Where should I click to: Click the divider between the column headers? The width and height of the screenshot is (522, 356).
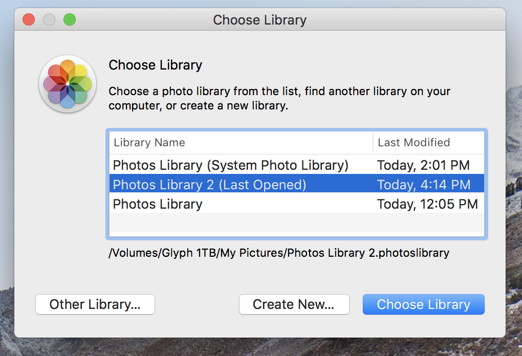(373, 142)
